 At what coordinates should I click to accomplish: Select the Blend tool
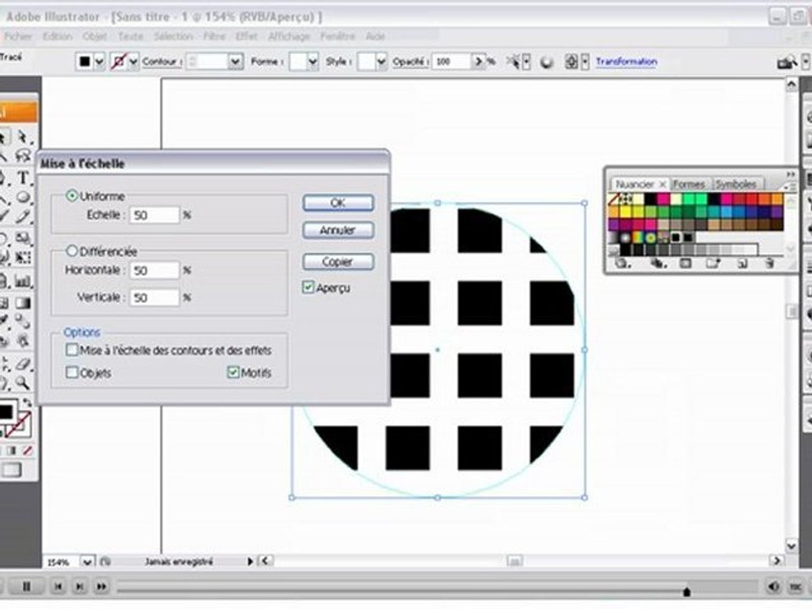tap(24, 321)
